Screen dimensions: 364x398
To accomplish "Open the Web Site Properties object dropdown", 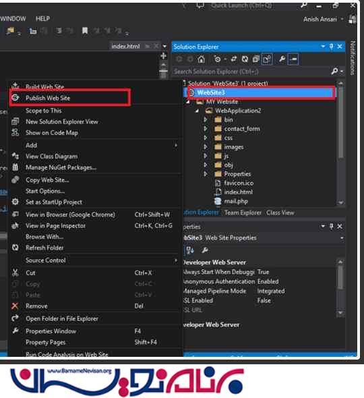I will click(342, 238).
